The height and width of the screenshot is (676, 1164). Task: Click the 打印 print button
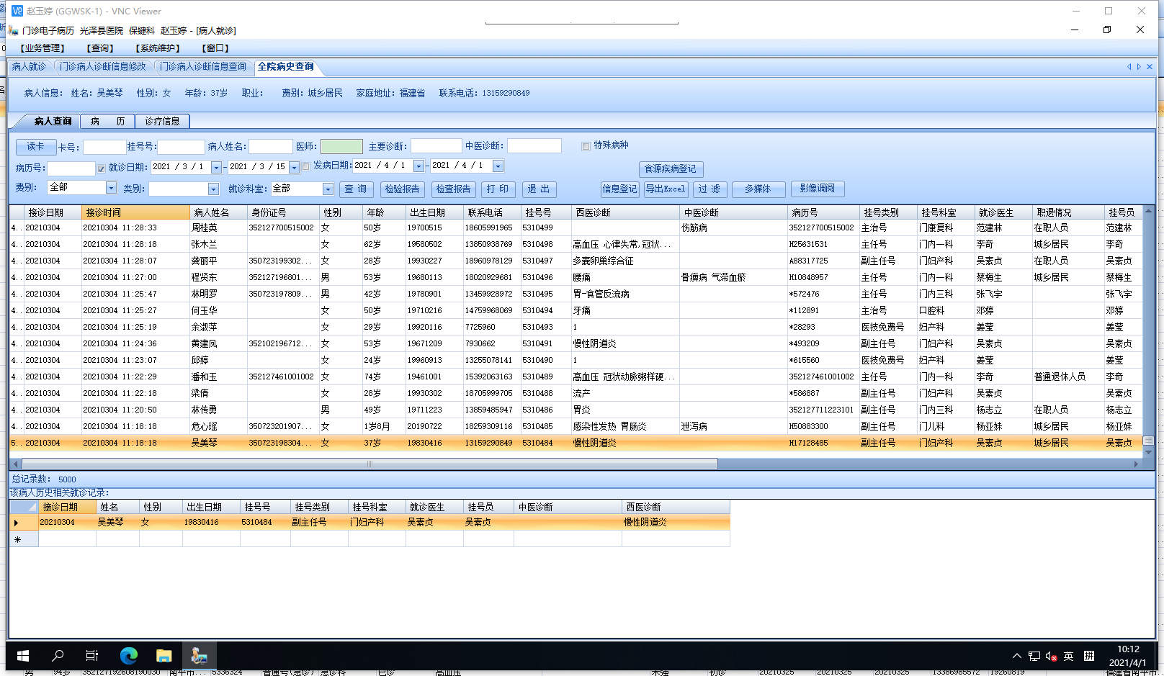click(498, 189)
